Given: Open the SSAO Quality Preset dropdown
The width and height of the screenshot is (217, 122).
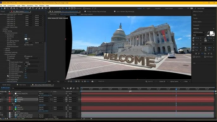Looking at the screenshot, I should pyautogui.click(x=33, y=62).
